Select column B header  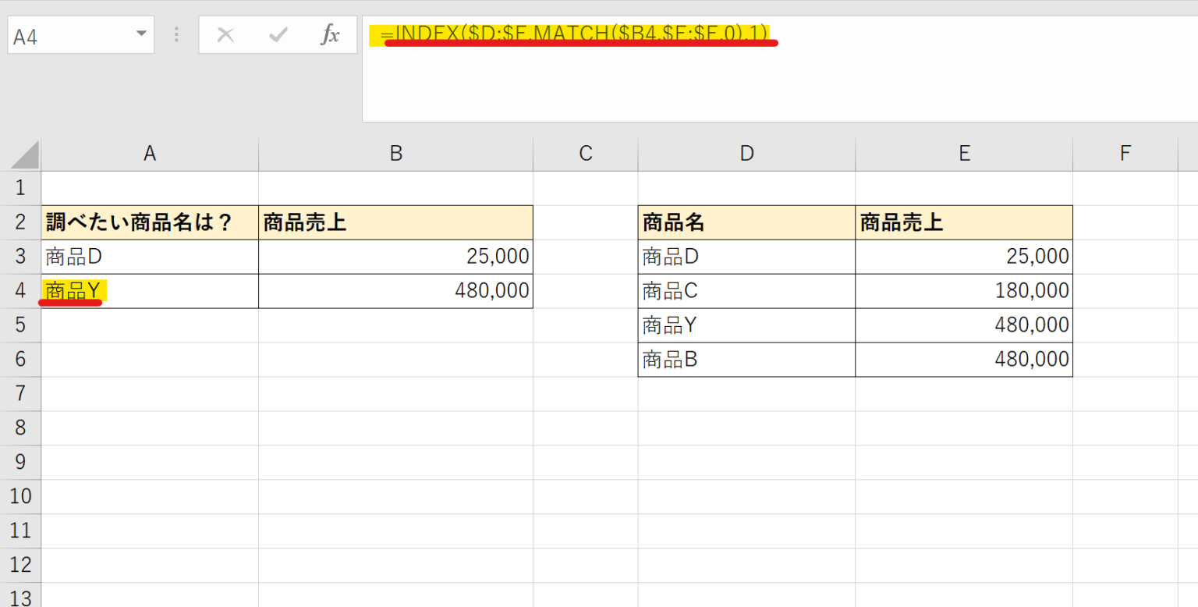pos(396,154)
